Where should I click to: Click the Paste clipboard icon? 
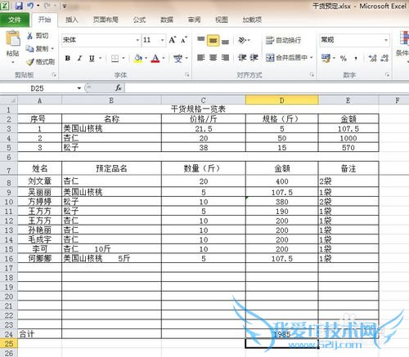[x=13, y=38]
